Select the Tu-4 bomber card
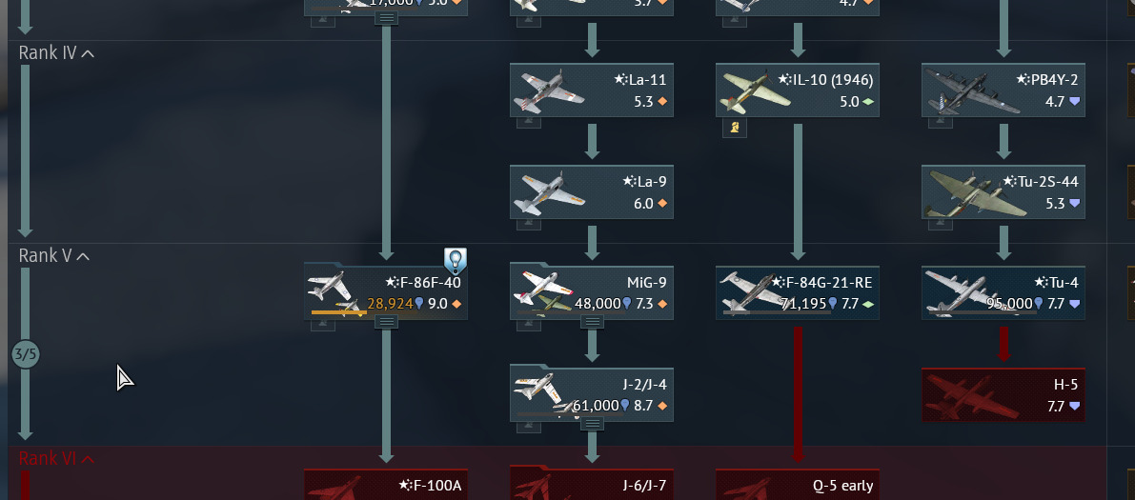Image resolution: width=1135 pixels, height=500 pixels. pyautogui.click(x=1003, y=293)
